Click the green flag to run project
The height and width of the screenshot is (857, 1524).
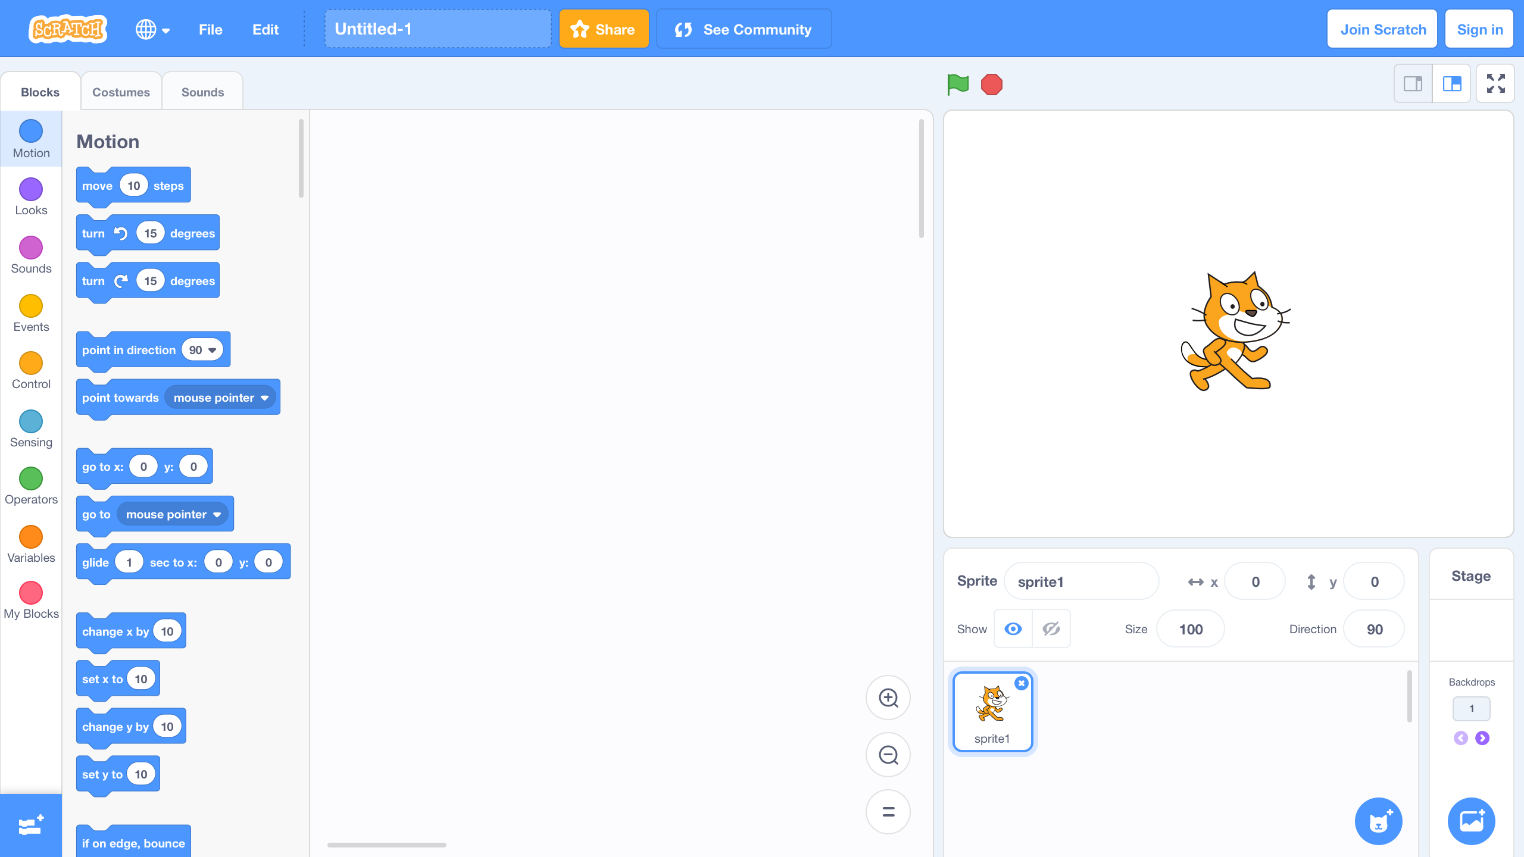(958, 85)
